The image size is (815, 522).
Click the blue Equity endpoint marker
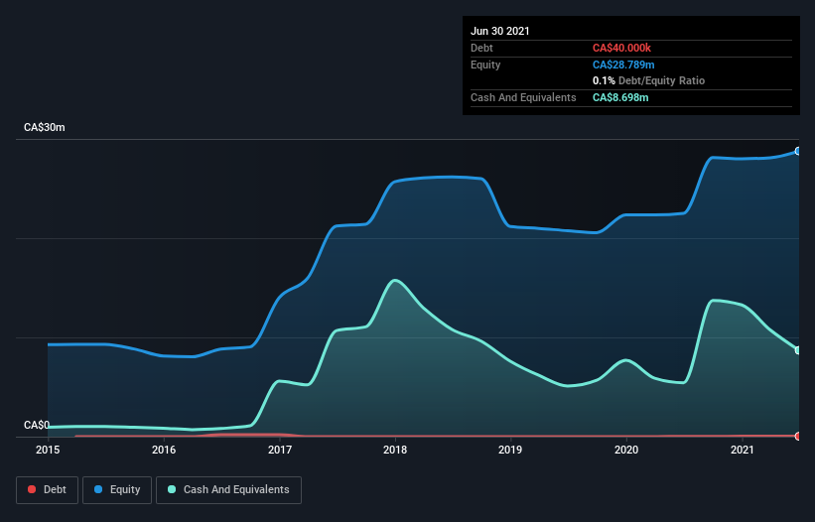798,151
